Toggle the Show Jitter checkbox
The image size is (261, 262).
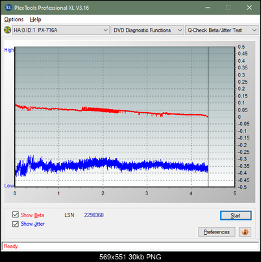point(16,224)
